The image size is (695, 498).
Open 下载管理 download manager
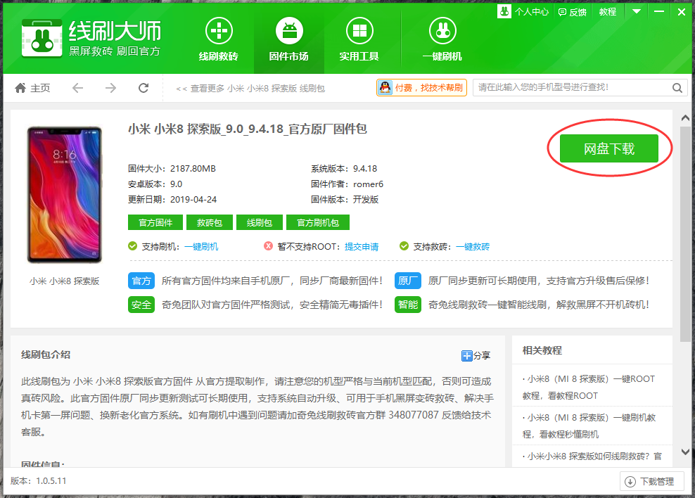tap(651, 481)
